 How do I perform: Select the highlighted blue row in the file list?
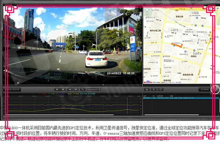point(181,98)
